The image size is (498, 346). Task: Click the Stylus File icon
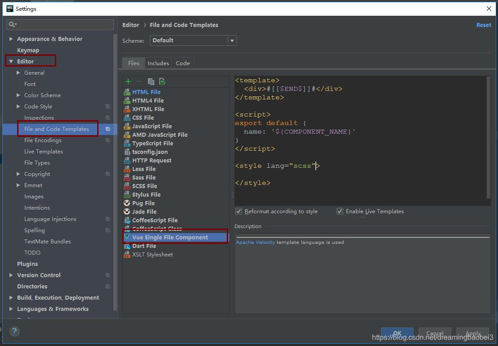pos(127,195)
